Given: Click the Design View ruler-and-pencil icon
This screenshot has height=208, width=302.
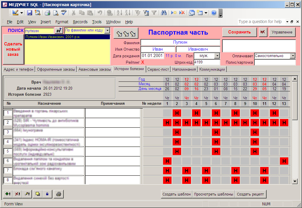Looking at the screenshot, I should (15, 13).
